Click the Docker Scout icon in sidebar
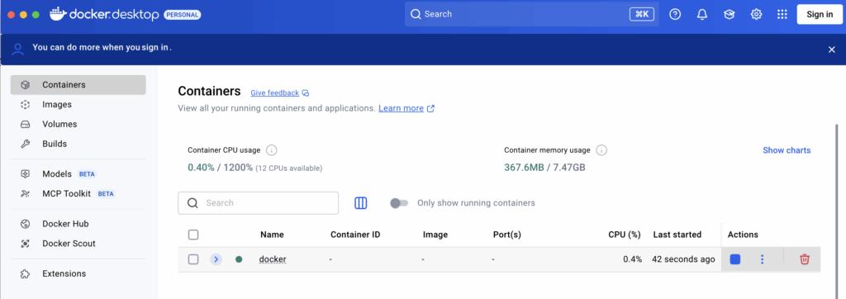The width and height of the screenshot is (846, 299). pos(25,244)
